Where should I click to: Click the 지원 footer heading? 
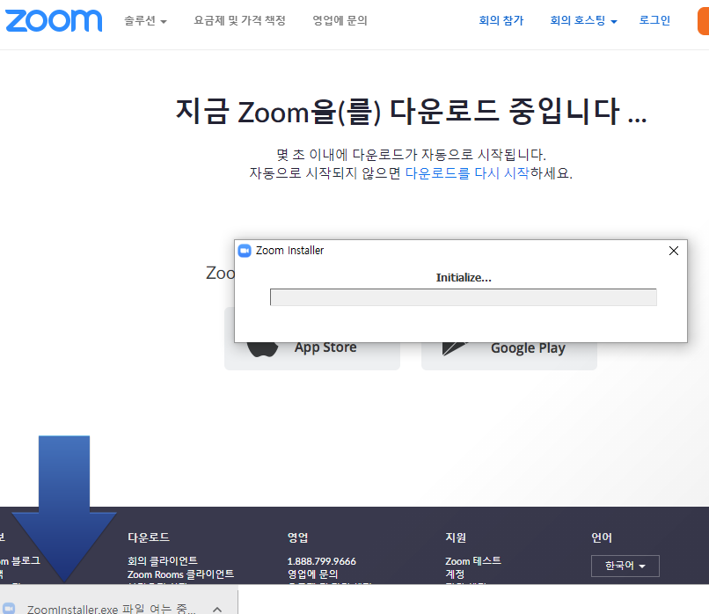pyautogui.click(x=456, y=537)
